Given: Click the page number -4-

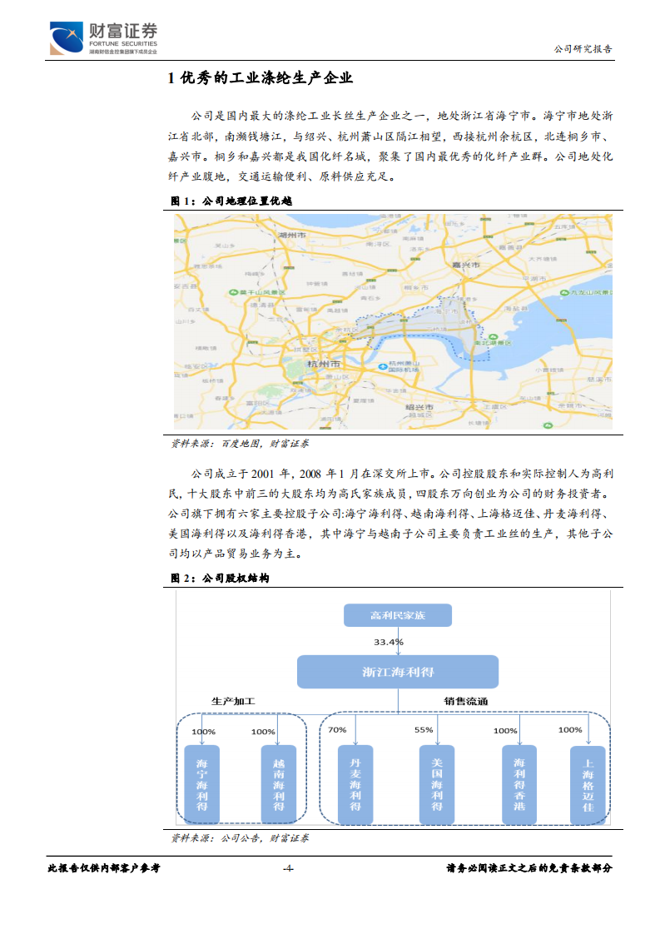Looking at the screenshot, I should pos(288,868).
